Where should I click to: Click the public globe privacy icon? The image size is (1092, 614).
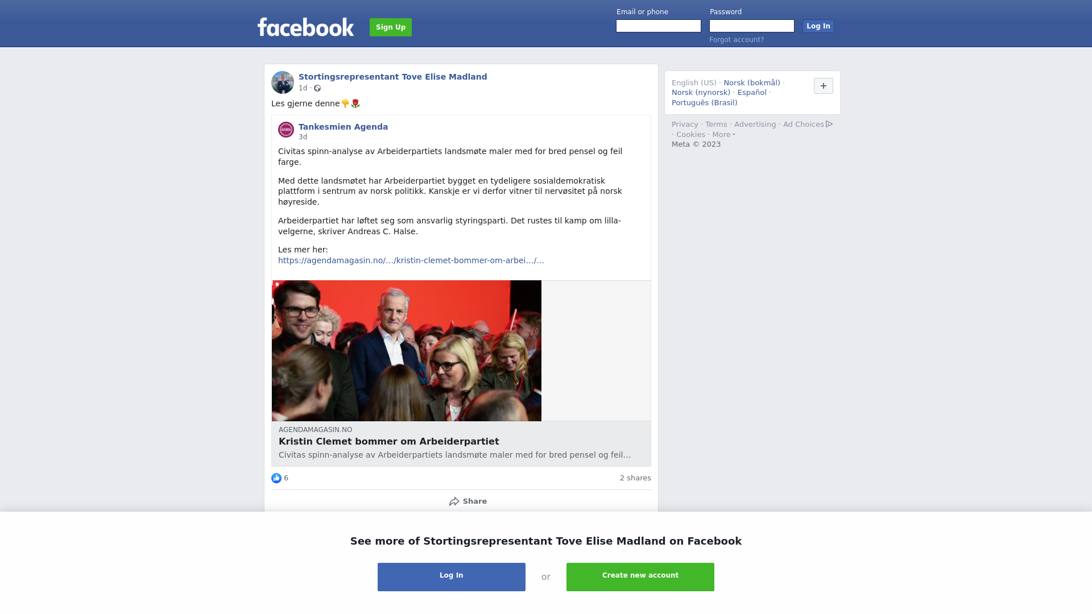click(x=317, y=88)
